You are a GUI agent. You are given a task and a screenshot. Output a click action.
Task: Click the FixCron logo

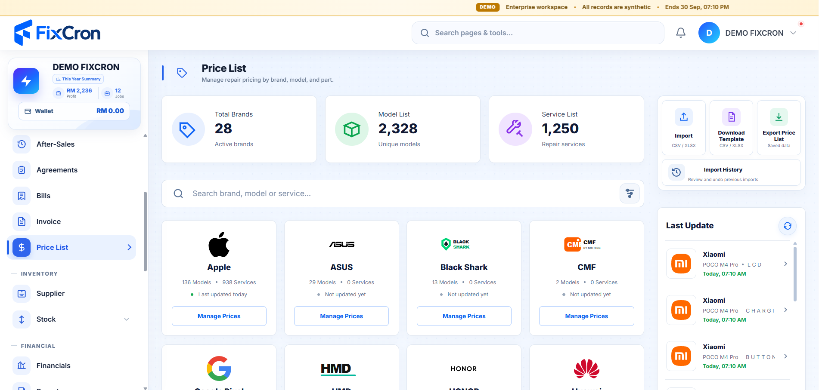[57, 33]
